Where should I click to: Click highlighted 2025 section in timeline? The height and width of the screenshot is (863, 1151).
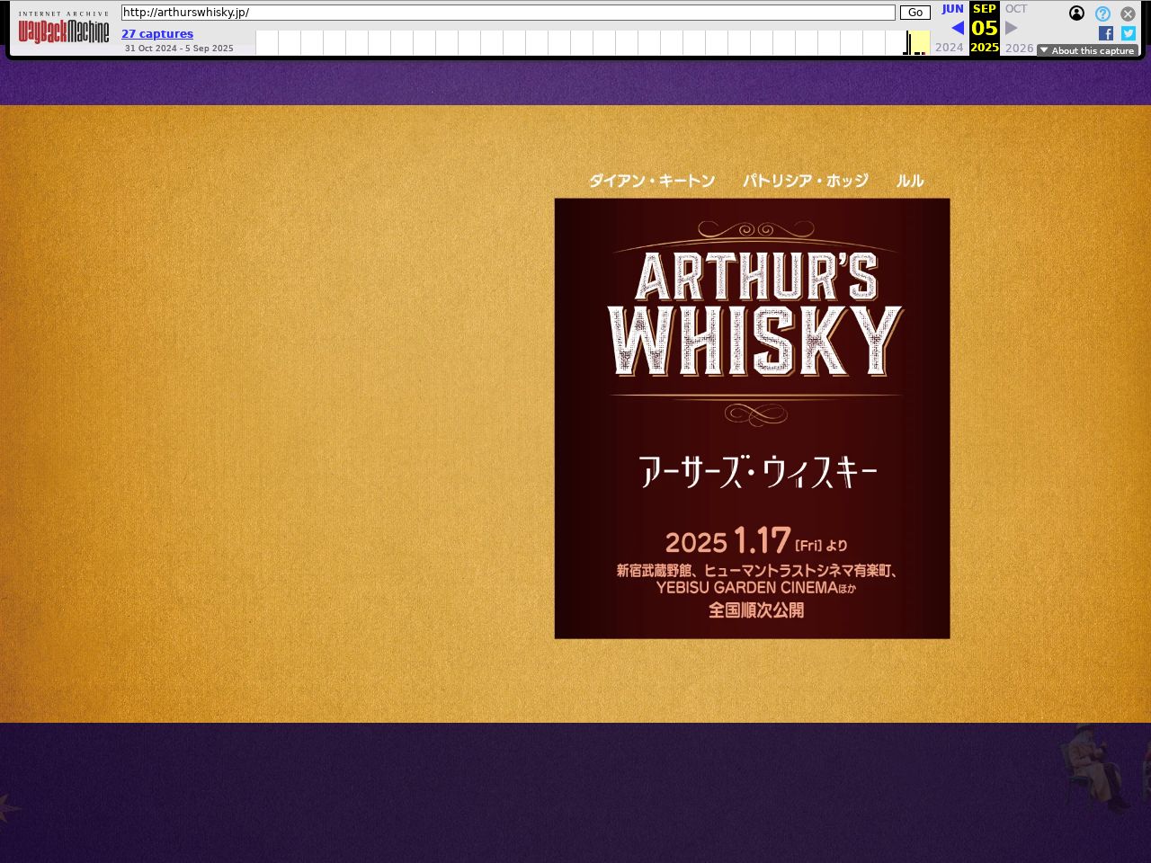918,42
